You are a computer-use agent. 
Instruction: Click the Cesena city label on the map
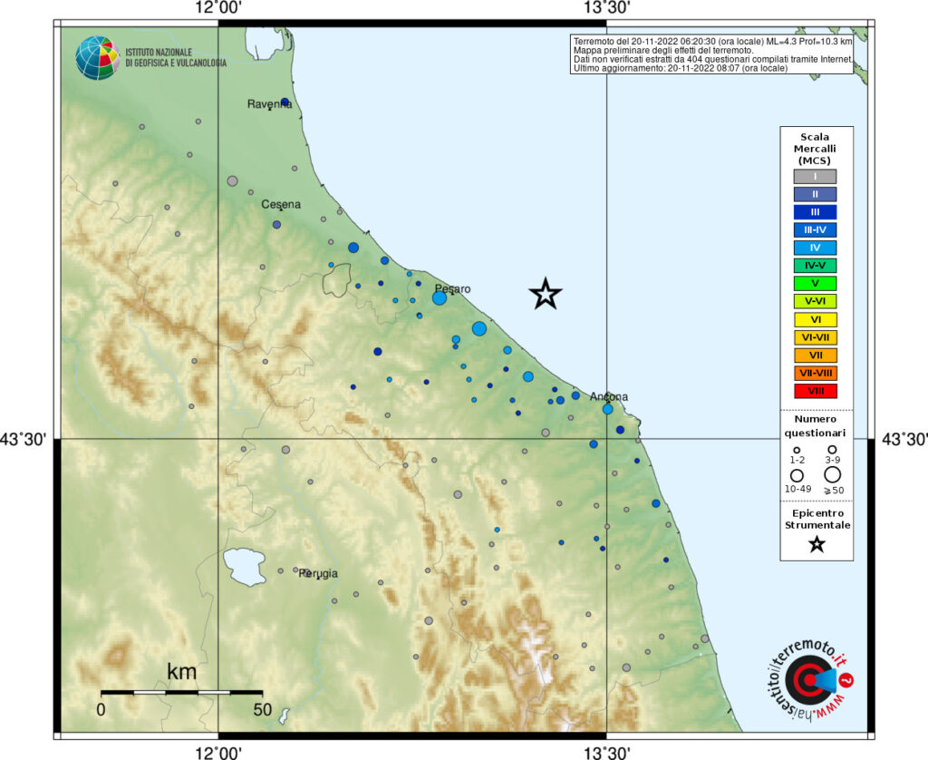pos(280,205)
